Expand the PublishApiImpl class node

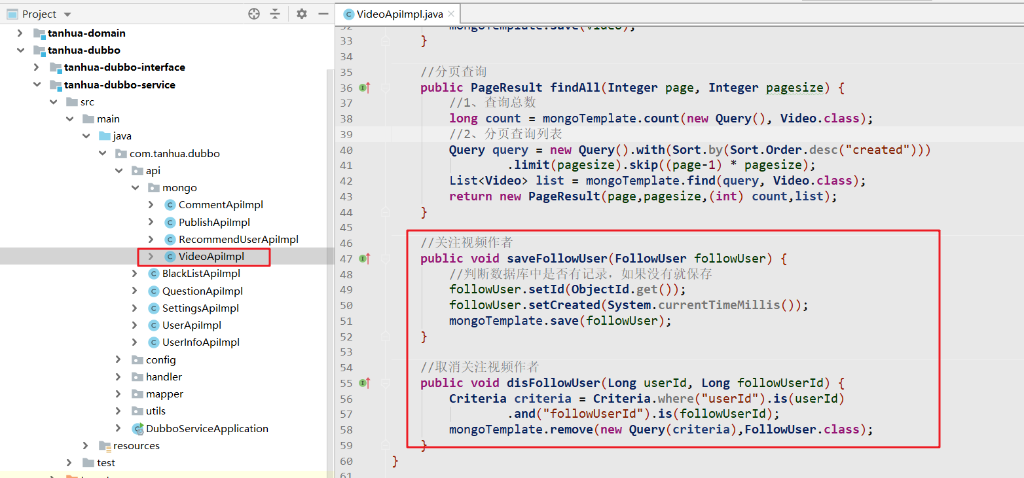151,222
